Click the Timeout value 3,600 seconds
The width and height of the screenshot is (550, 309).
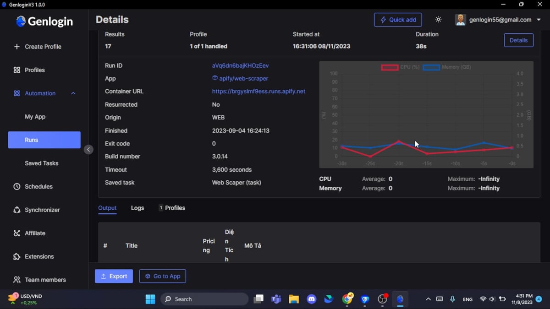[232, 170]
